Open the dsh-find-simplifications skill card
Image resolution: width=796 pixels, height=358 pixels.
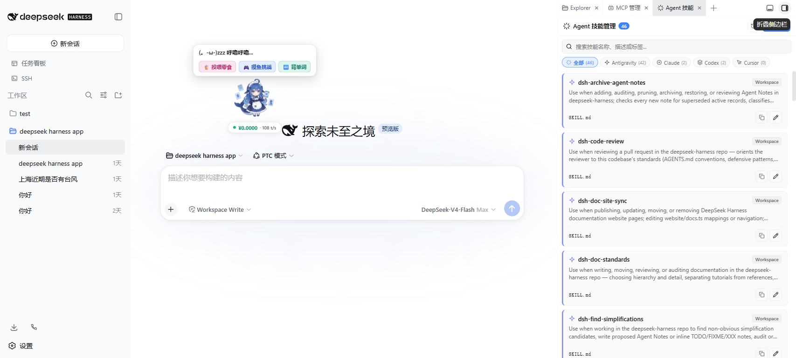point(675,334)
